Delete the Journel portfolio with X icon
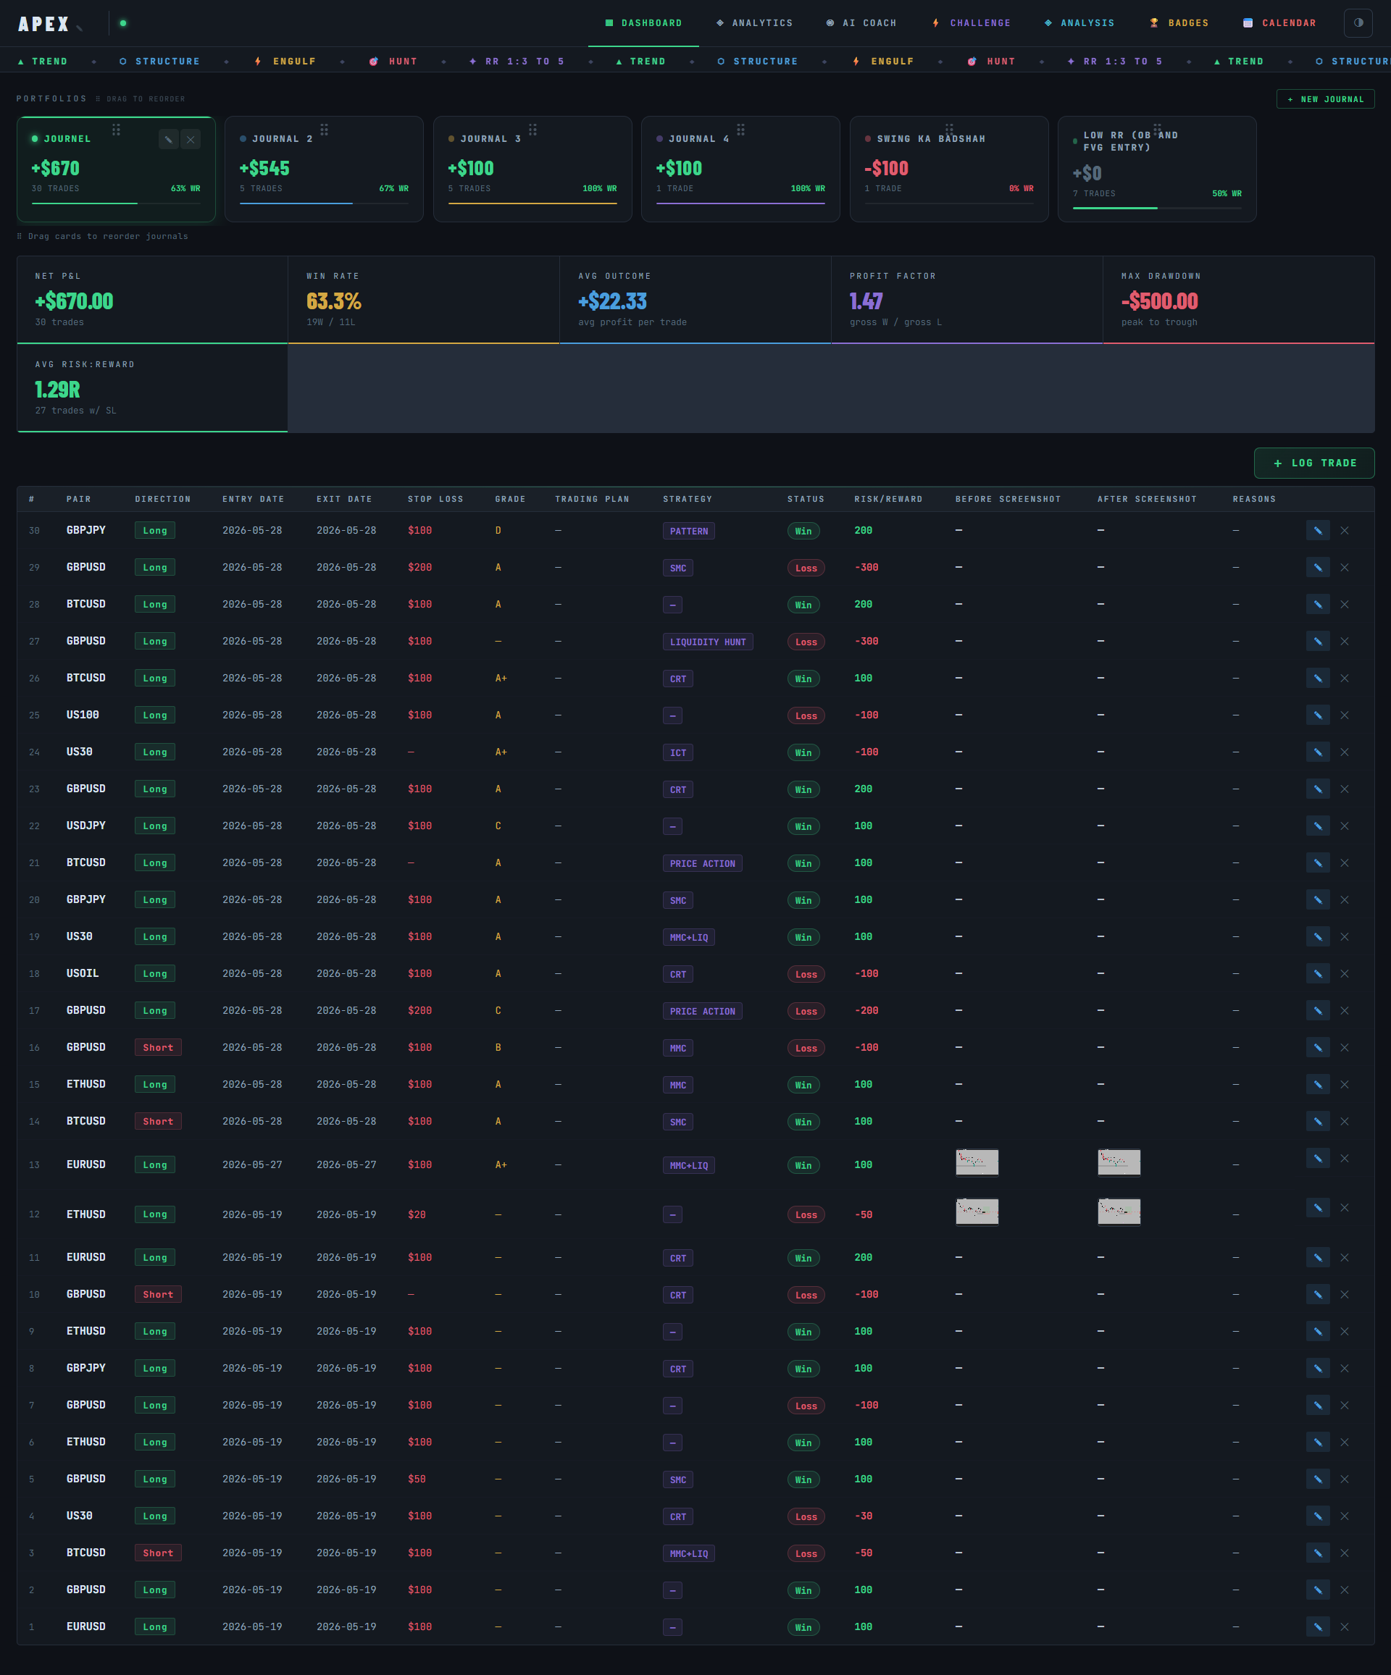Image resolution: width=1391 pixels, height=1675 pixels. 191,140
